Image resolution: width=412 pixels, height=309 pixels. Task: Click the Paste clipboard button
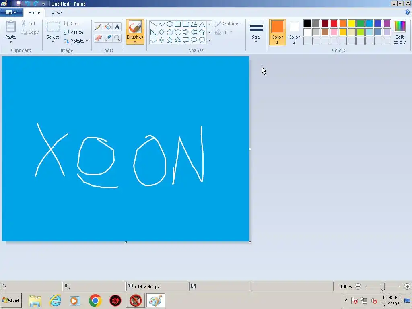(11, 30)
